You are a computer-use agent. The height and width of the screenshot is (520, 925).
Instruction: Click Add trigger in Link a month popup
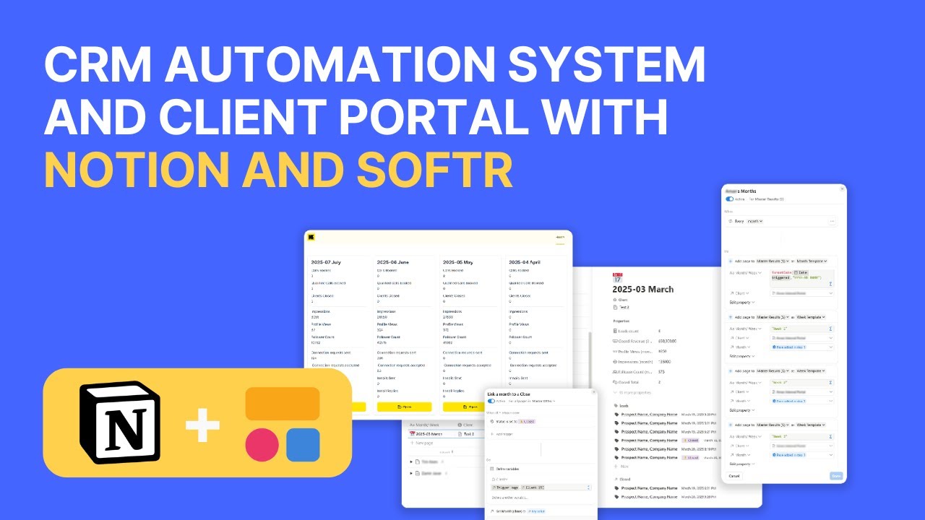(503, 434)
